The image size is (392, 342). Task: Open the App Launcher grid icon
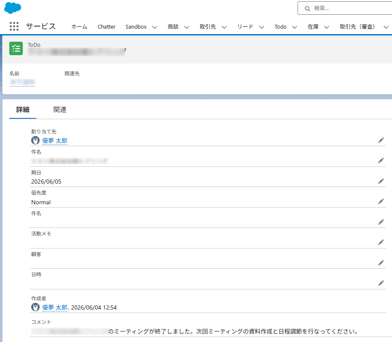14,26
